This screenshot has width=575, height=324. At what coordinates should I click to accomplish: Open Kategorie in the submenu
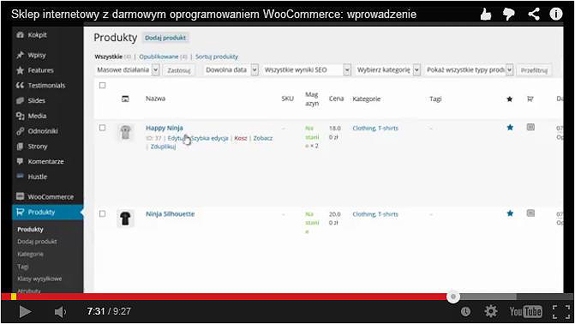coord(31,254)
